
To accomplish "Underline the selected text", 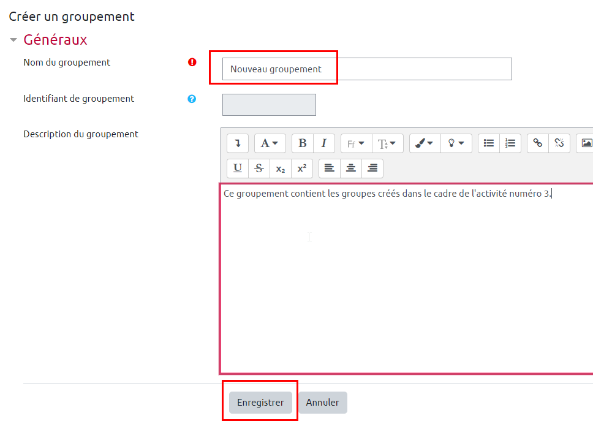I will tap(238, 169).
